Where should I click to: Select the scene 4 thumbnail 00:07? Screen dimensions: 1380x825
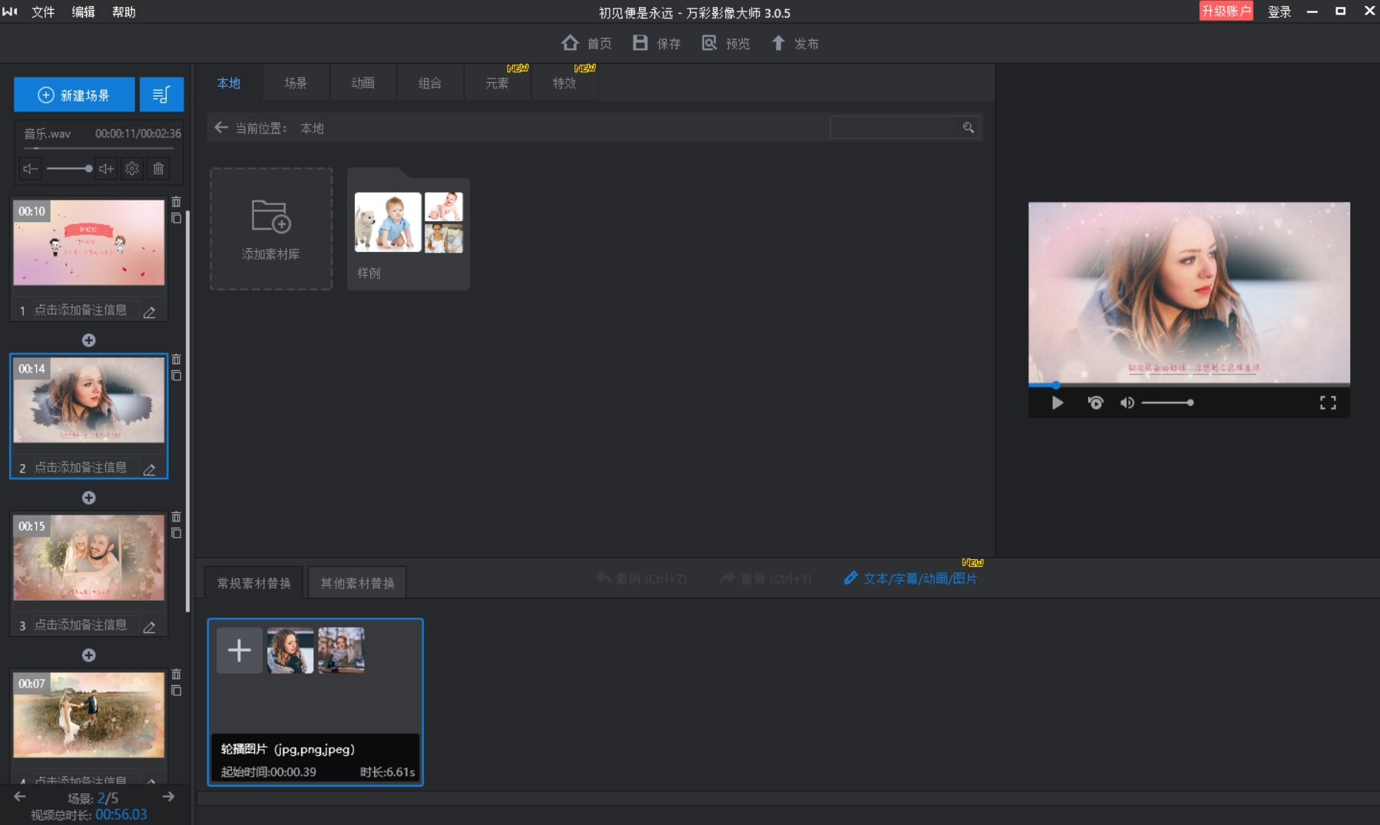click(x=89, y=715)
